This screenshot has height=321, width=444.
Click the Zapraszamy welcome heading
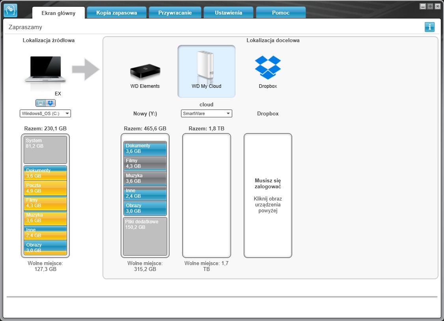click(x=25, y=27)
